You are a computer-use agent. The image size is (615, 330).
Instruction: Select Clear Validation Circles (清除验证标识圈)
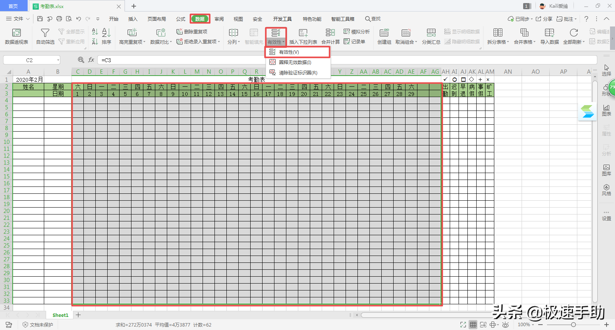[x=298, y=73]
